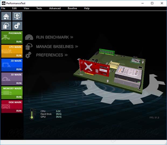Click MANAGE BASELINES link
This screenshot has width=167, height=145.
(x=57, y=47)
